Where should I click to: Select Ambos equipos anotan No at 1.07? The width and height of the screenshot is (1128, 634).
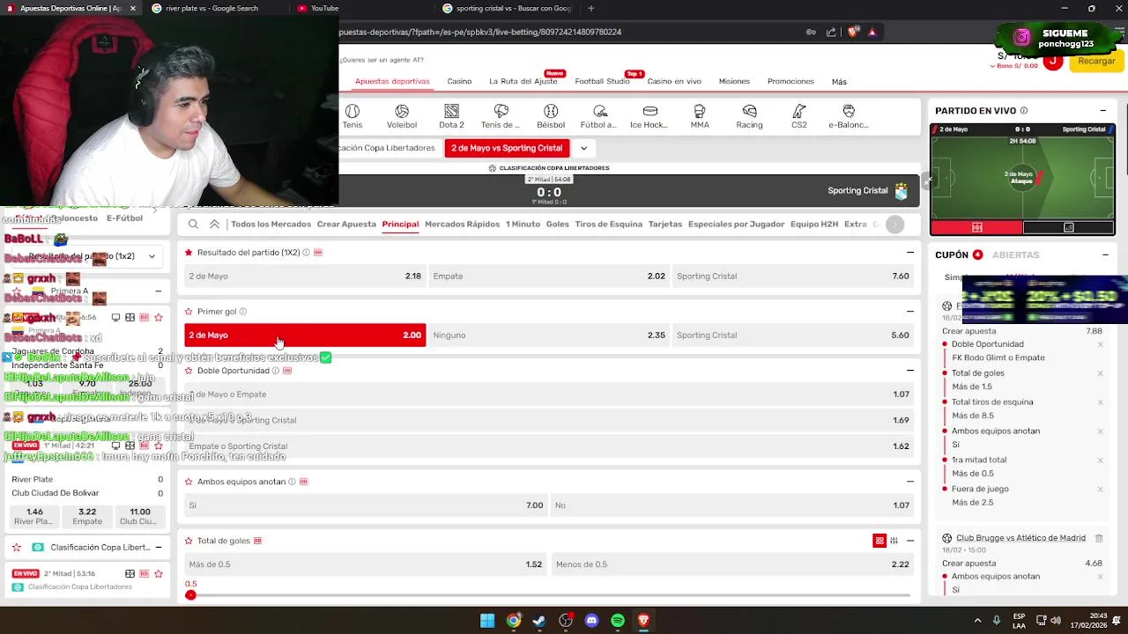(731, 505)
